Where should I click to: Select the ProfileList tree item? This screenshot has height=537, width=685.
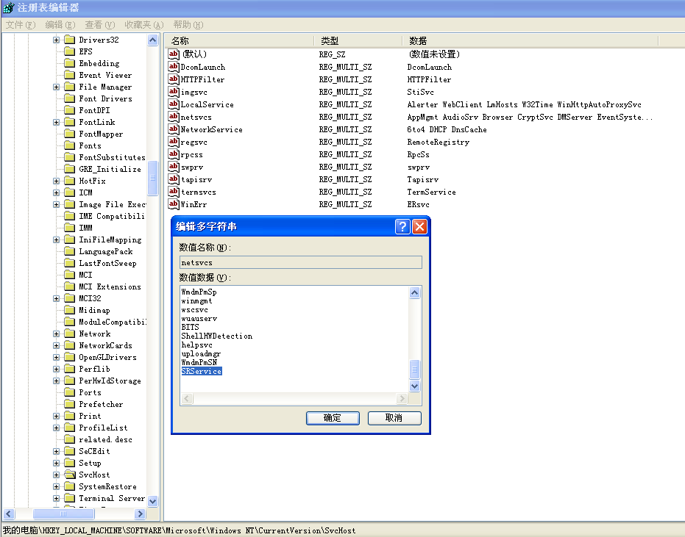(103, 428)
